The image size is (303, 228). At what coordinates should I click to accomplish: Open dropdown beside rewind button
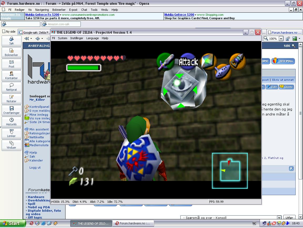31,39
